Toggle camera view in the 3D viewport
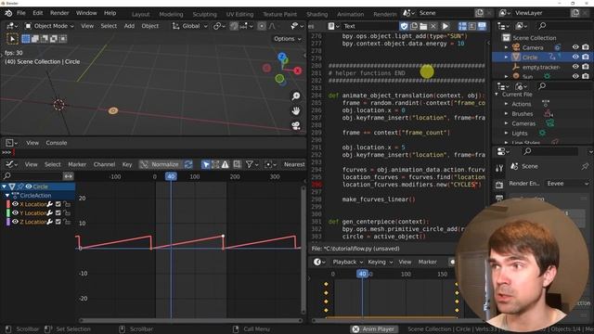594x334 pixels. 296,125
